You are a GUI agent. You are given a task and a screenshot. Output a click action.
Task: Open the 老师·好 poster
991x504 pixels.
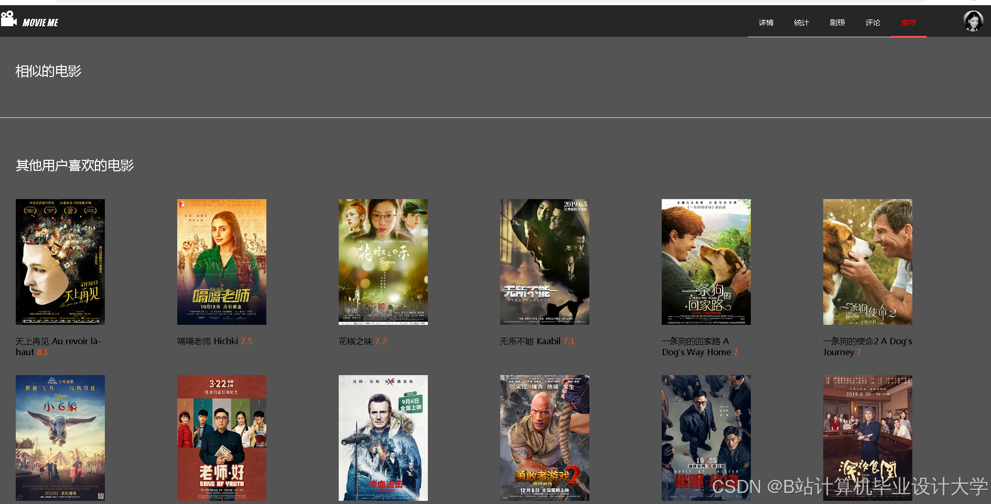(x=222, y=438)
